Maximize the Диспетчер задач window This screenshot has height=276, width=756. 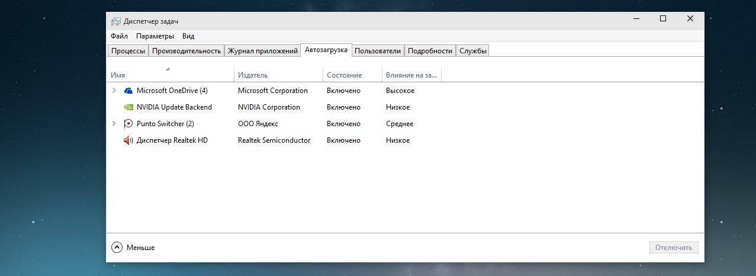[663, 19]
